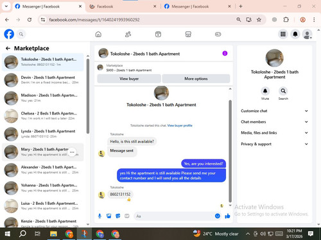Open Madison - 2beds 1 bath chat
This screenshot has height=240, width=321.
tap(43, 98)
